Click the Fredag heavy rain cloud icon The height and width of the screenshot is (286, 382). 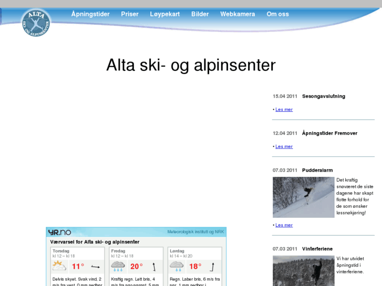coord(118,266)
